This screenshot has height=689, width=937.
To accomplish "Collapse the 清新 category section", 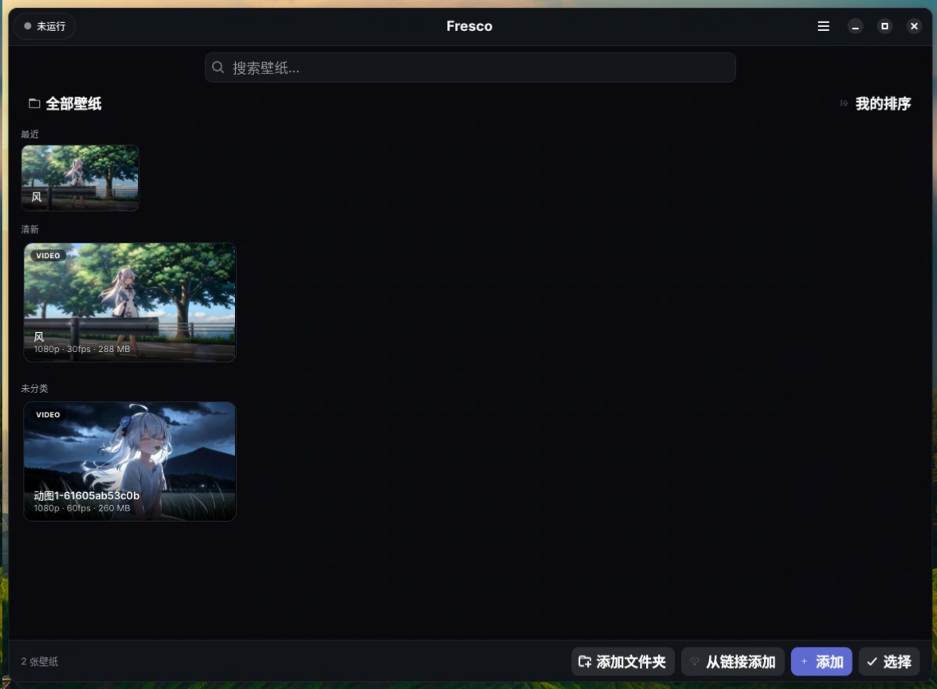I will tap(30, 229).
